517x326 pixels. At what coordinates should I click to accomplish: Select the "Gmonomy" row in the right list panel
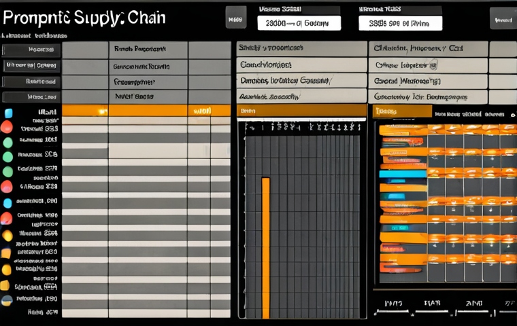pos(428,97)
